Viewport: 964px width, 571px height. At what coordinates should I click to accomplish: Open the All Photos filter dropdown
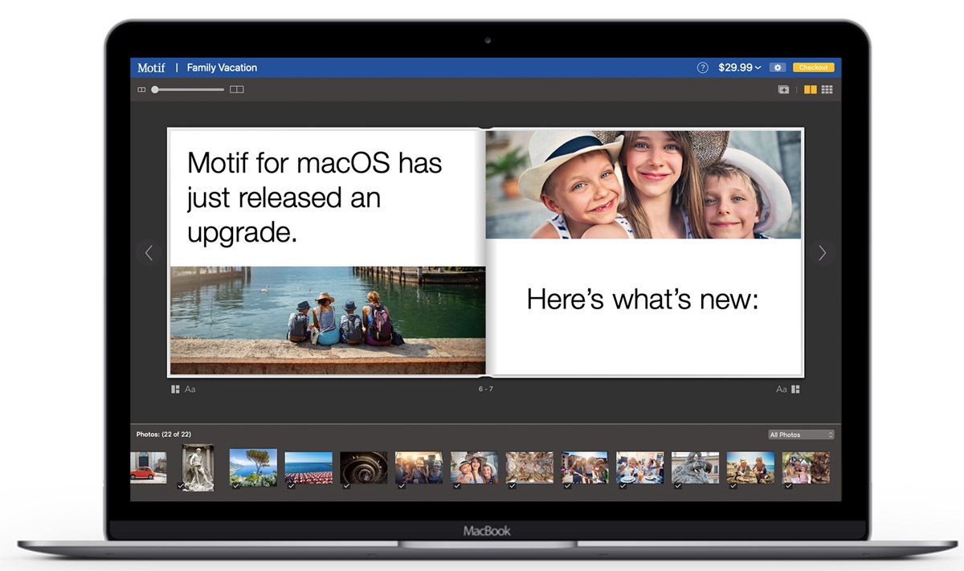click(801, 434)
